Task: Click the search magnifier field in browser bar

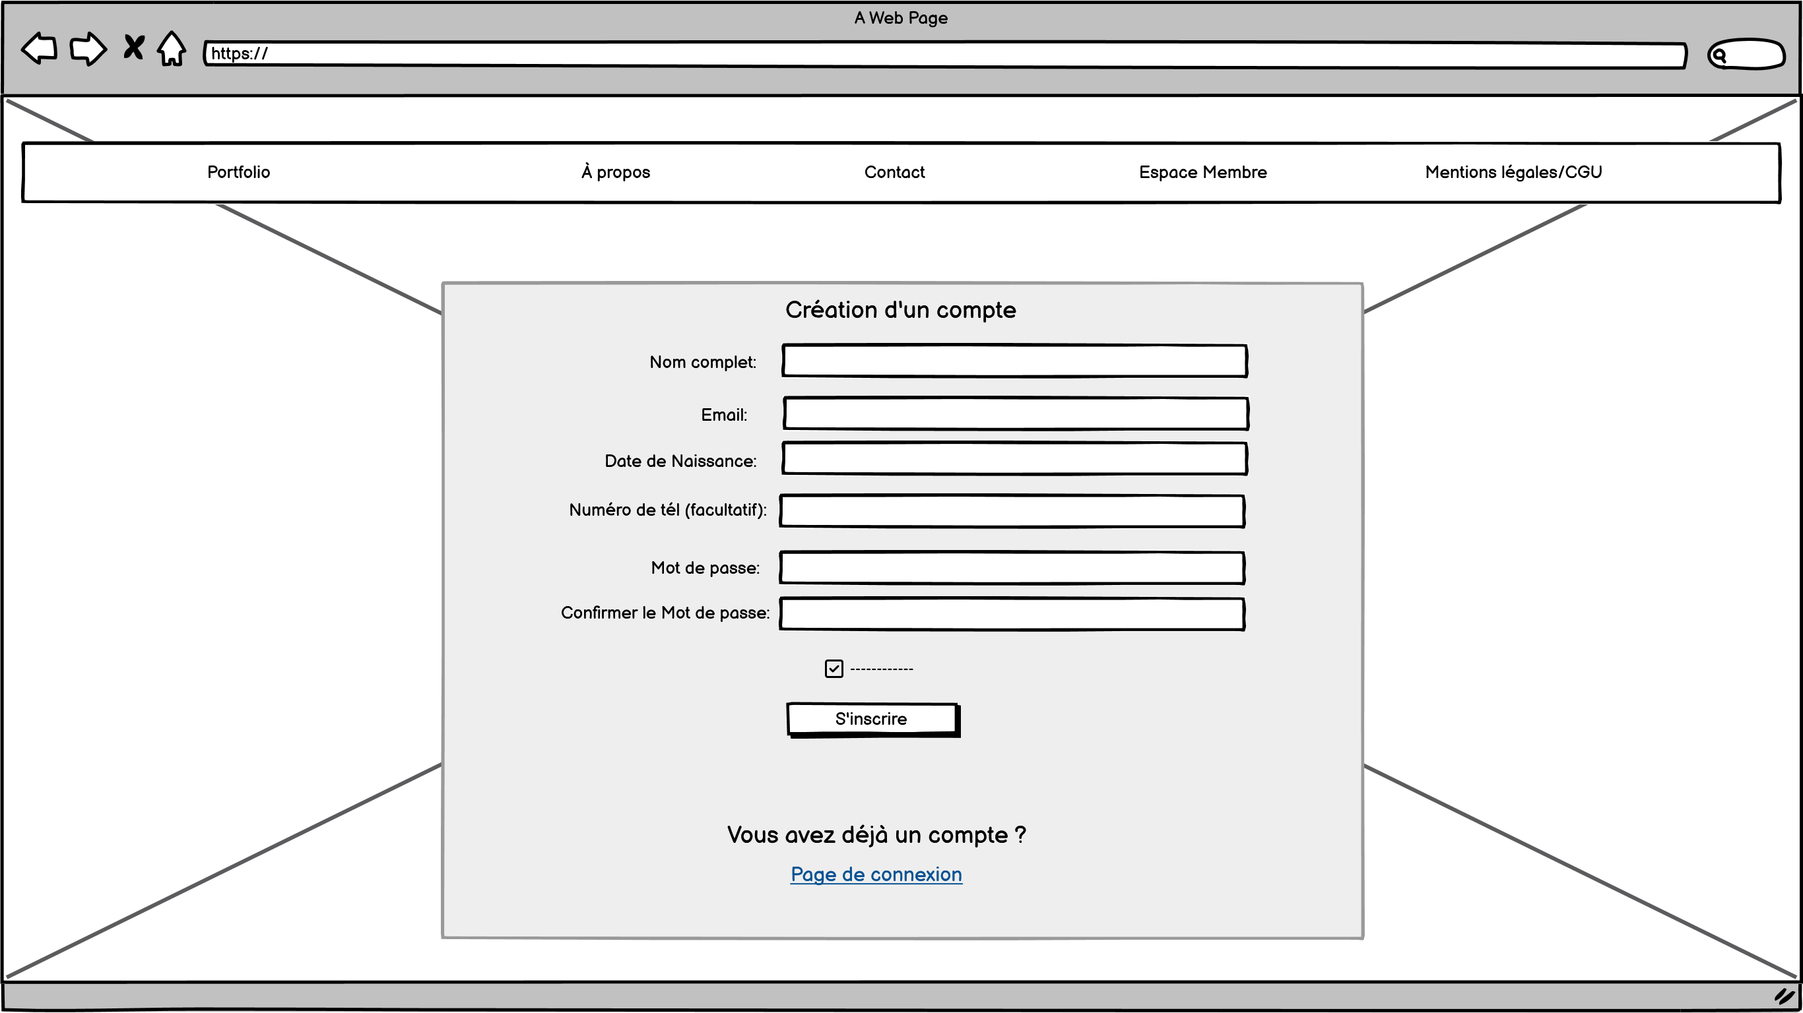Action: click(x=1746, y=55)
